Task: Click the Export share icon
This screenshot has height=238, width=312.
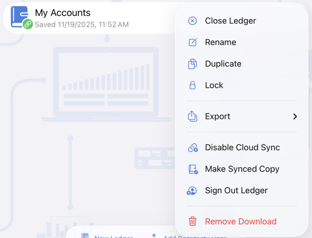Action: (193, 116)
